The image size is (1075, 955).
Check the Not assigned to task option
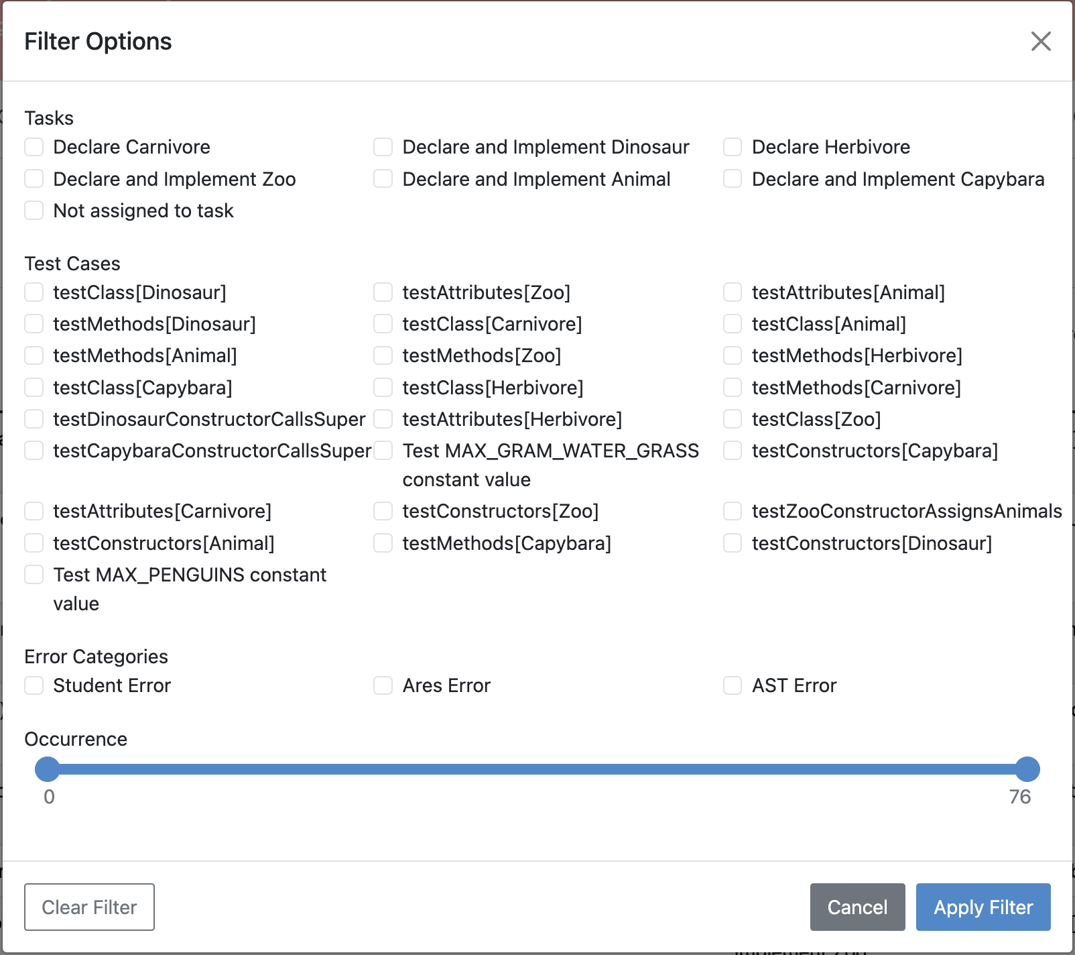click(x=34, y=210)
